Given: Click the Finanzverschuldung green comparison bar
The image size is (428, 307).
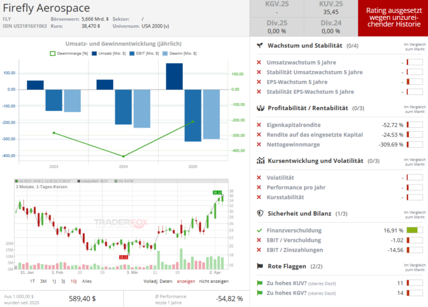Looking at the screenshot, I should coord(415,231).
